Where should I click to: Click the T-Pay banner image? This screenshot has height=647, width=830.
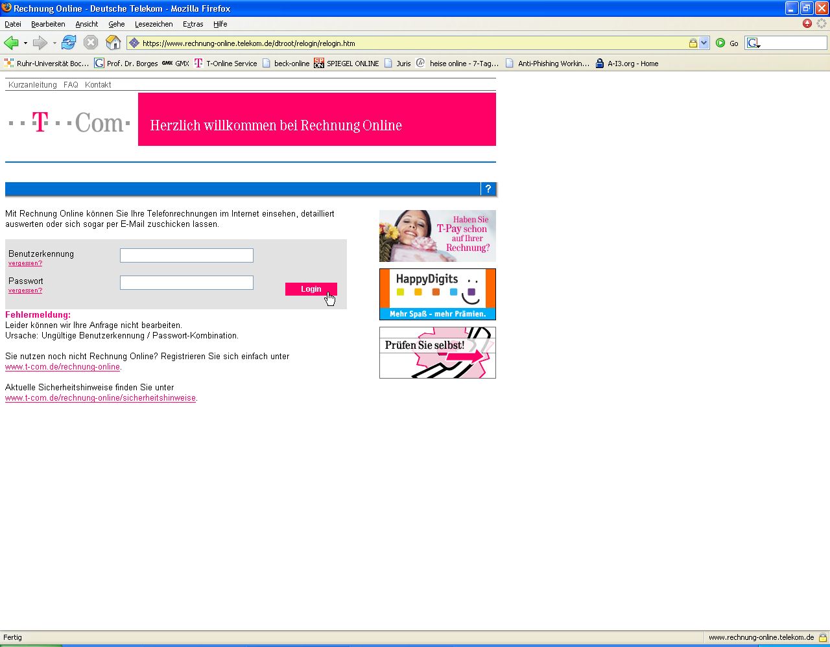click(x=438, y=236)
